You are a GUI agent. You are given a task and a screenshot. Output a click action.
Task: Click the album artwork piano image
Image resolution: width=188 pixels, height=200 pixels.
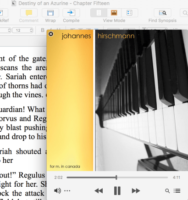142,100
